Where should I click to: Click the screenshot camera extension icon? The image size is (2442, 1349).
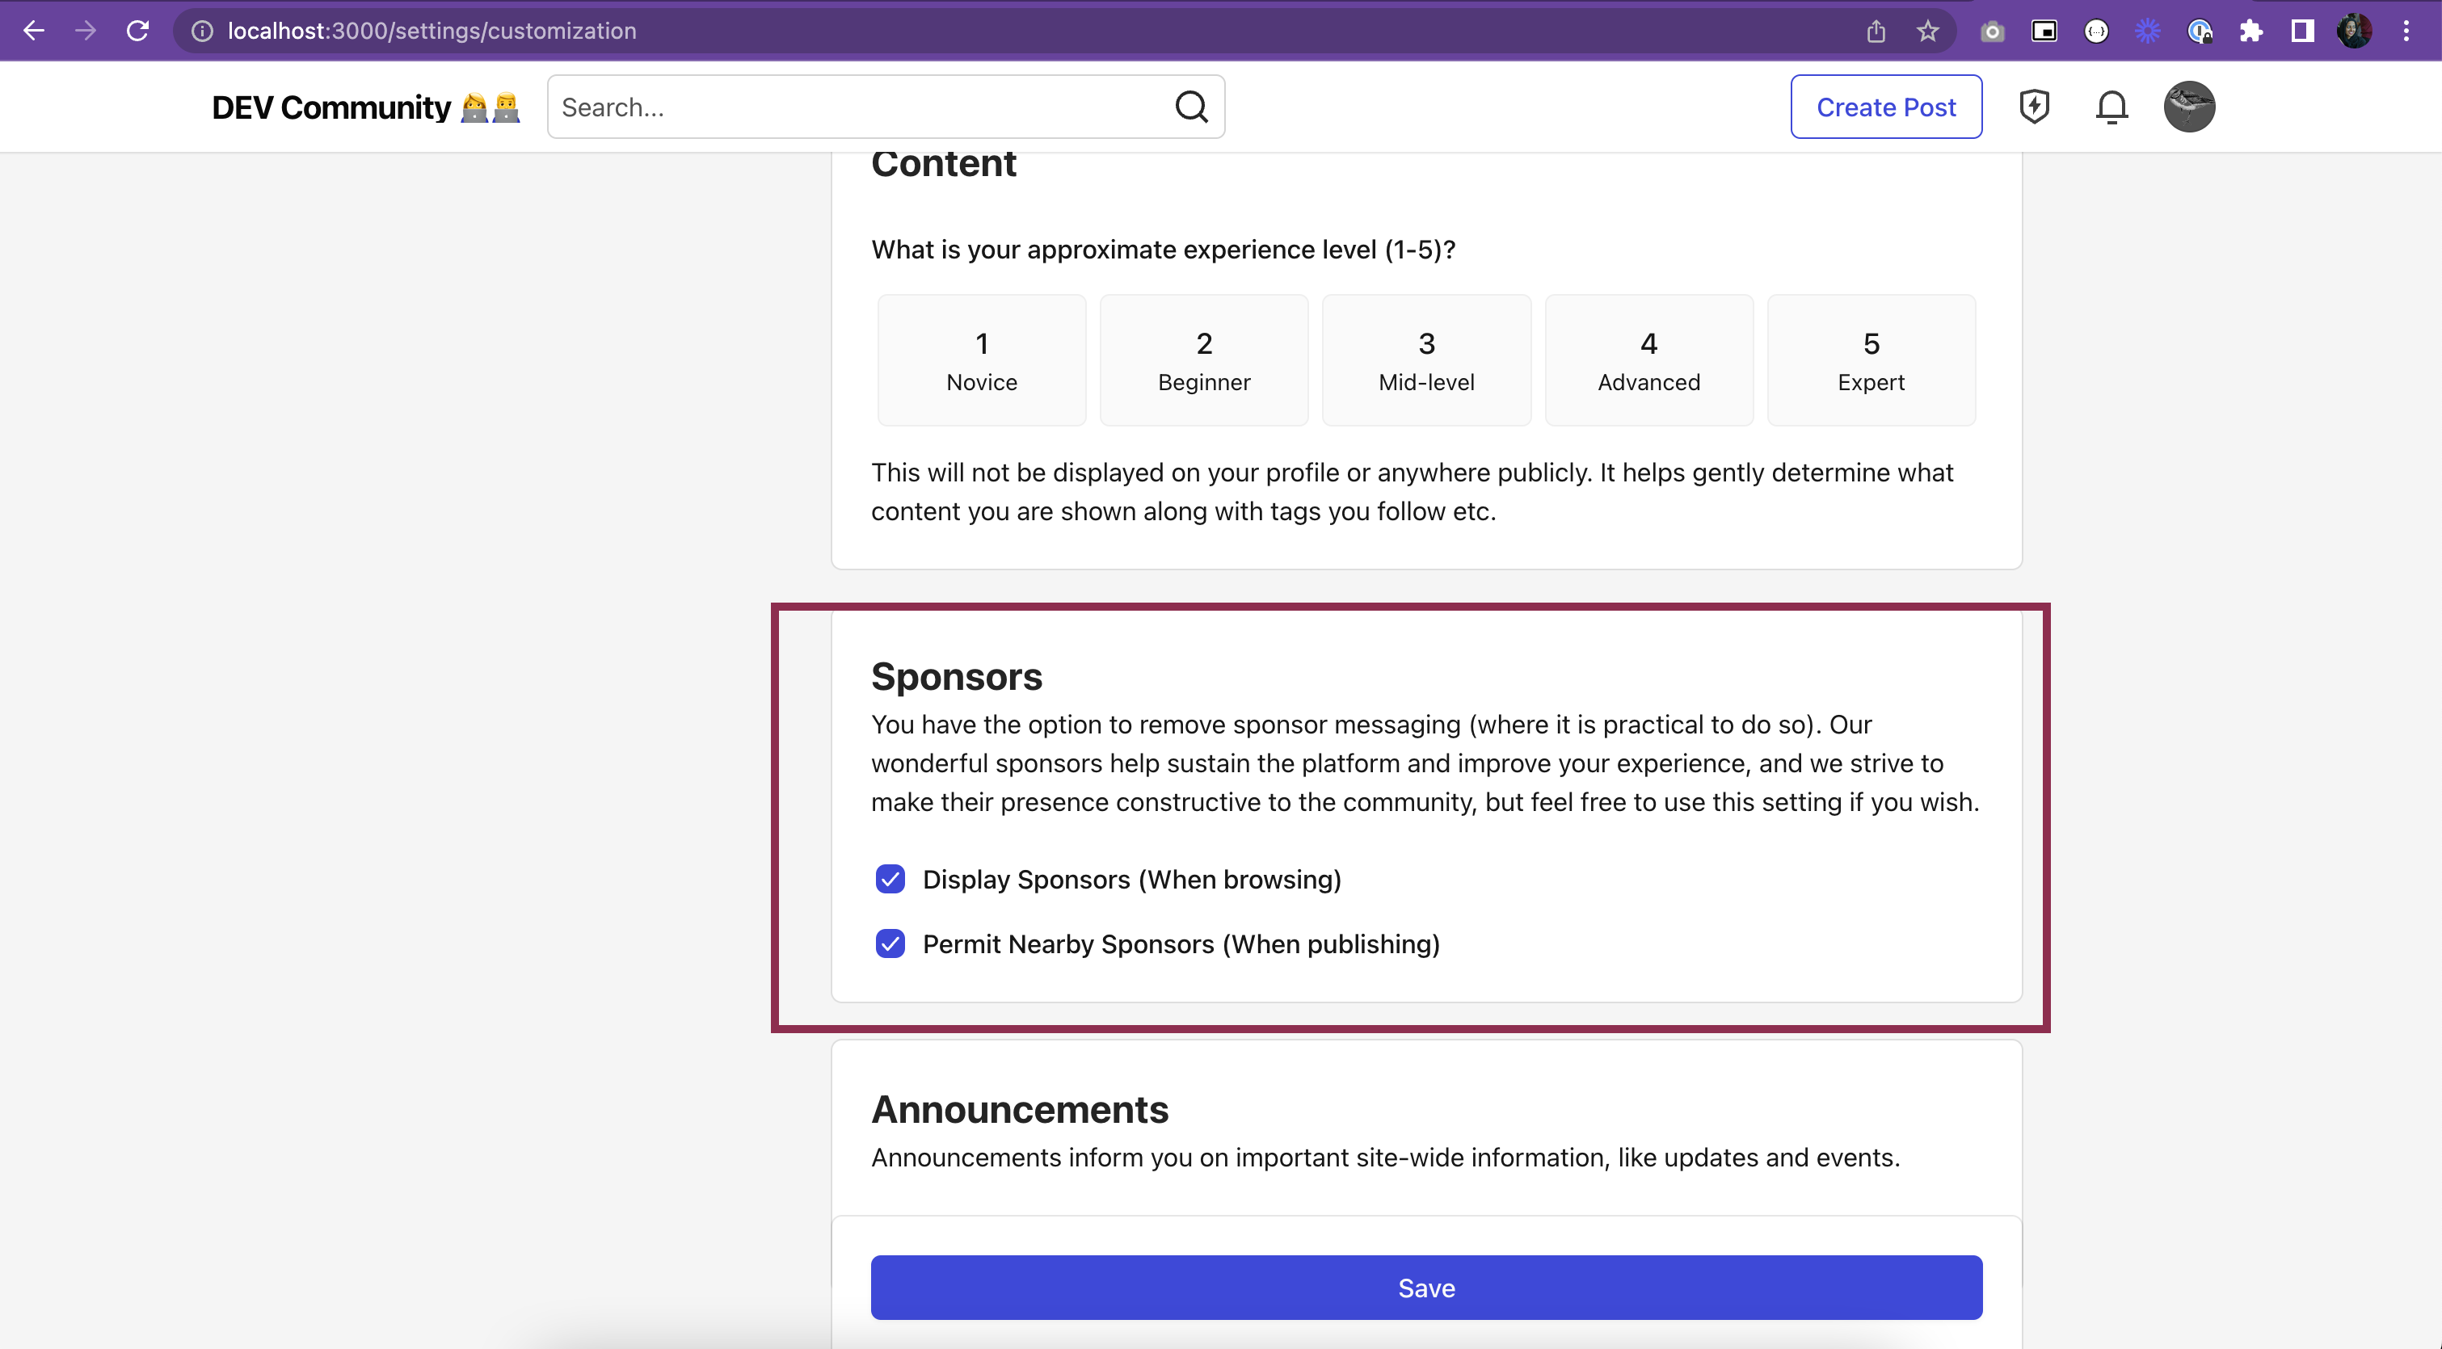click(1992, 31)
